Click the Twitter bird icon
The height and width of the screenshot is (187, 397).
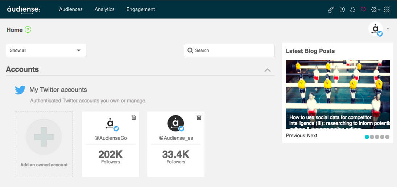point(20,90)
